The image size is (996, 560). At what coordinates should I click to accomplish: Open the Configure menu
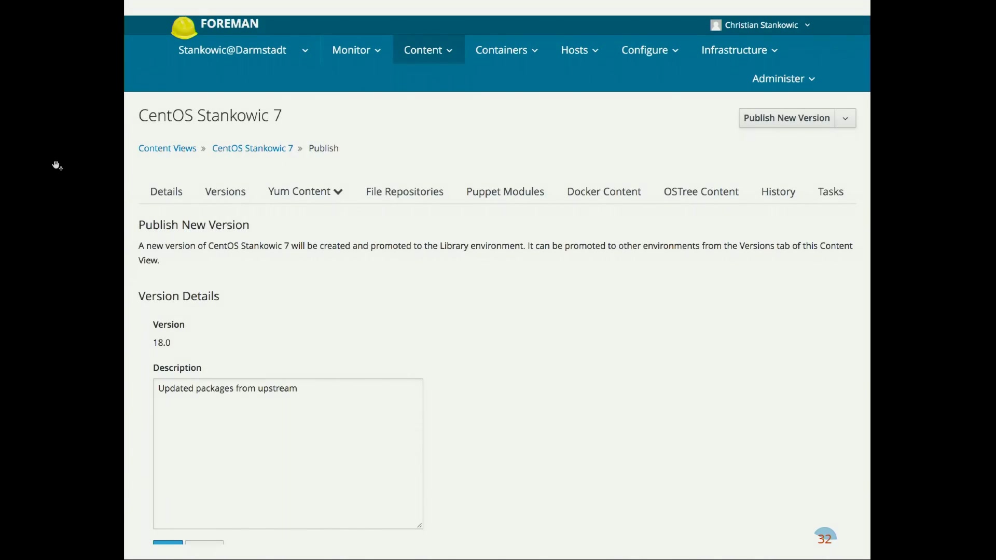pyautogui.click(x=650, y=50)
